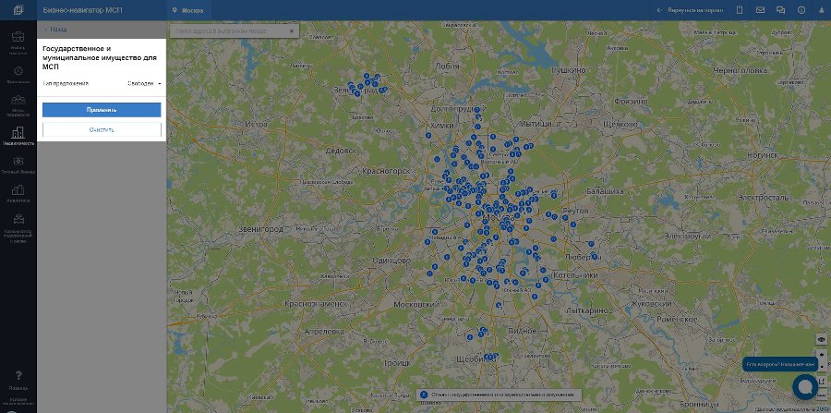
Task: Click the Бизнес-навигатор МСП title
Action: point(83,10)
